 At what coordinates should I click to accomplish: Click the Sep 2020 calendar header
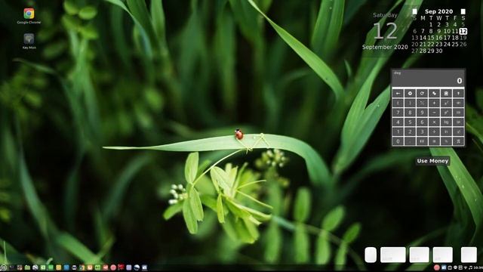pyautogui.click(x=438, y=11)
